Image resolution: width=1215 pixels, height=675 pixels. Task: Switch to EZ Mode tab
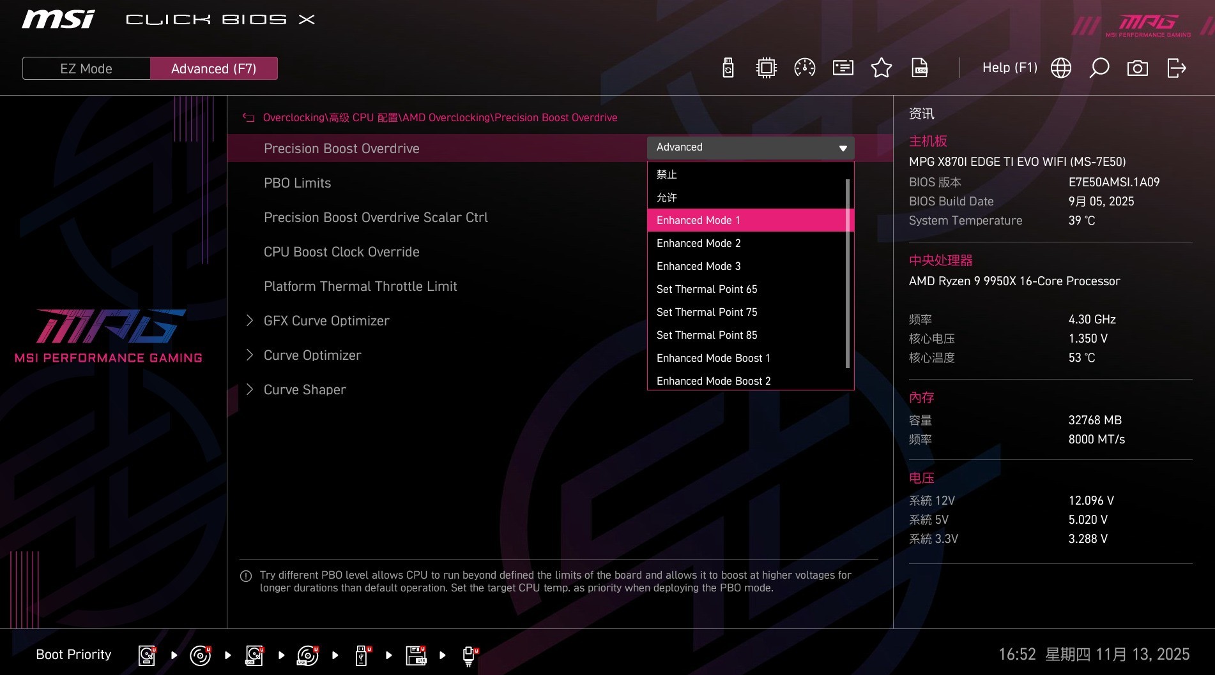click(x=86, y=68)
